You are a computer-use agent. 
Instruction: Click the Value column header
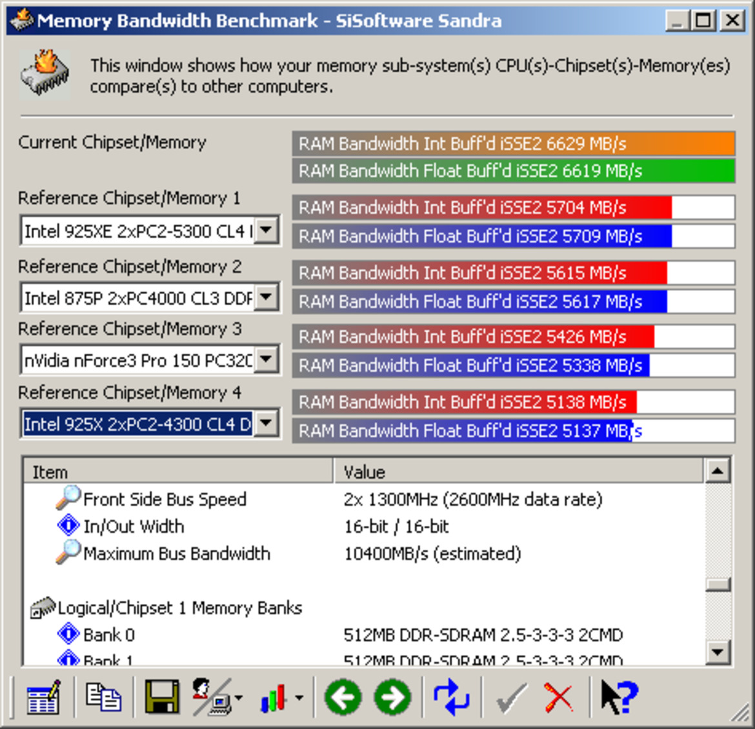(x=518, y=472)
